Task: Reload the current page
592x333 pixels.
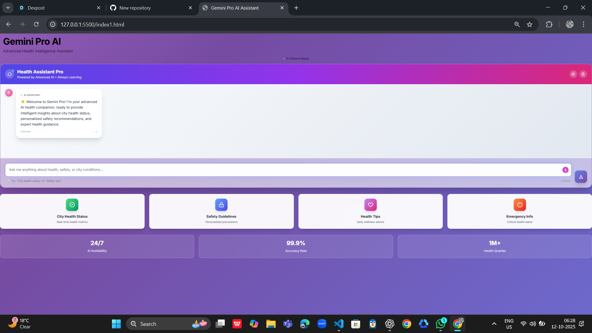Action: (x=36, y=24)
